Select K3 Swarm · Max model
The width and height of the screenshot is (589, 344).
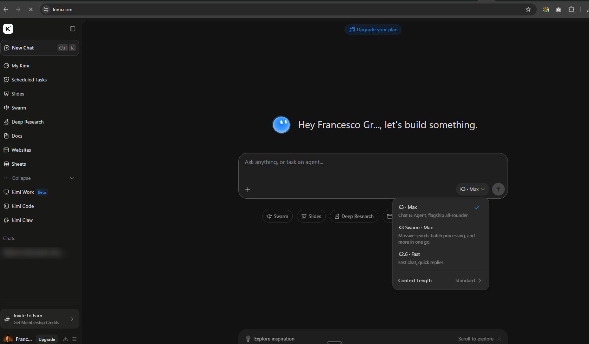[x=441, y=234]
